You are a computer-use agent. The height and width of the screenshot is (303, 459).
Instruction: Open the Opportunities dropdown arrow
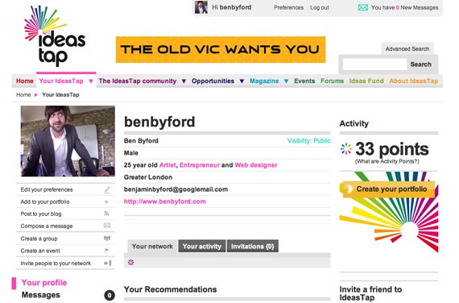(242, 81)
